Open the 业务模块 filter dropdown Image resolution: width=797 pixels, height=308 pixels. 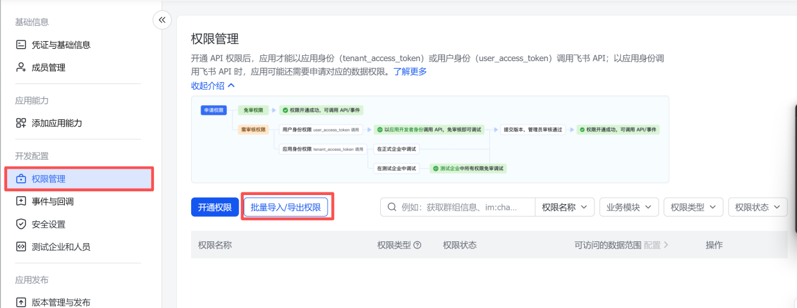pos(628,207)
